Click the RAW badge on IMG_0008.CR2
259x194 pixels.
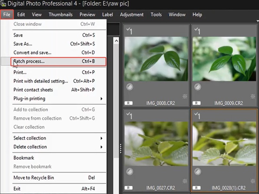tap(128, 103)
